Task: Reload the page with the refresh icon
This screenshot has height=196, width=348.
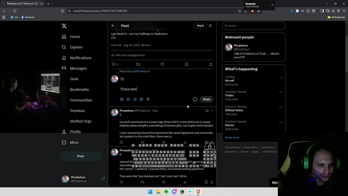Action: point(15,11)
